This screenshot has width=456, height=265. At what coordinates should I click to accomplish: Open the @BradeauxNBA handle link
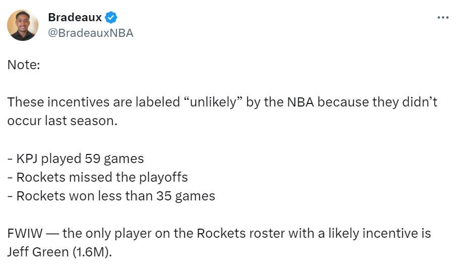coord(90,33)
